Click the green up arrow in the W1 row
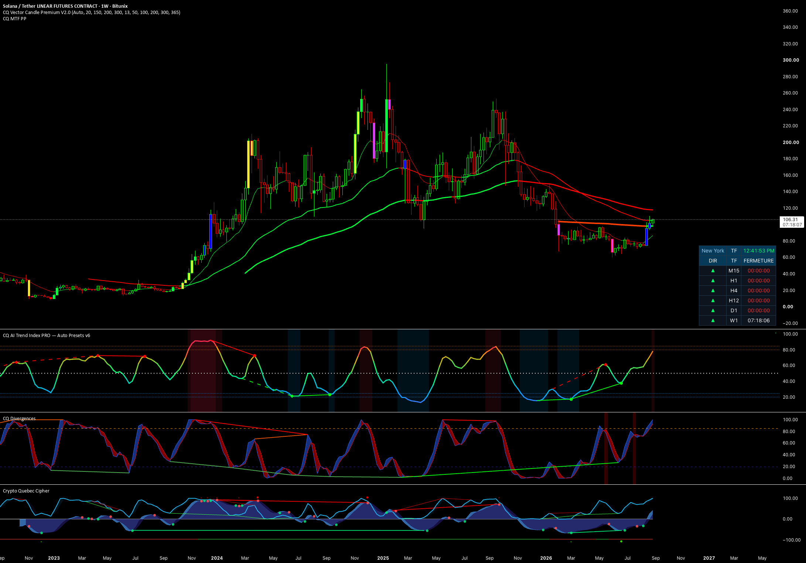This screenshot has height=563, width=806. (x=713, y=320)
